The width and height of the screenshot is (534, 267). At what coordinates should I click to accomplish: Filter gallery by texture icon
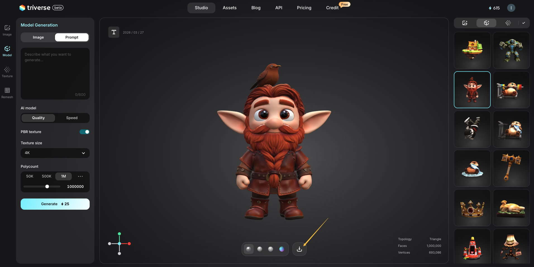(x=508, y=23)
